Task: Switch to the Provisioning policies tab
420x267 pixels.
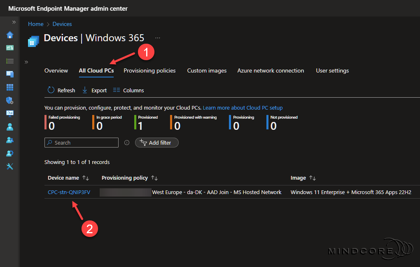Action: tap(149, 71)
